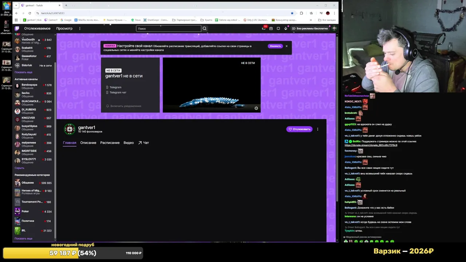Expand the bookmarks overflow chevron
The image size is (466, 262).
pyautogui.click(x=311, y=20)
